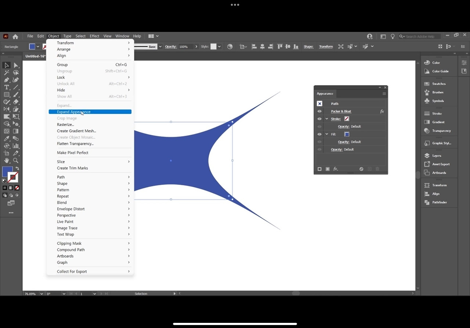Select the Type tool

(x=7, y=87)
